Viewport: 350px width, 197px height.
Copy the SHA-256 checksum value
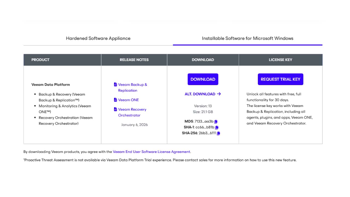(218, 133)
